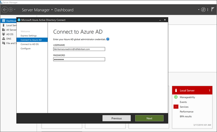217x132 pixels.
Task: Click the All Servers sidebar icon
Action: click(x=4, y=30)
